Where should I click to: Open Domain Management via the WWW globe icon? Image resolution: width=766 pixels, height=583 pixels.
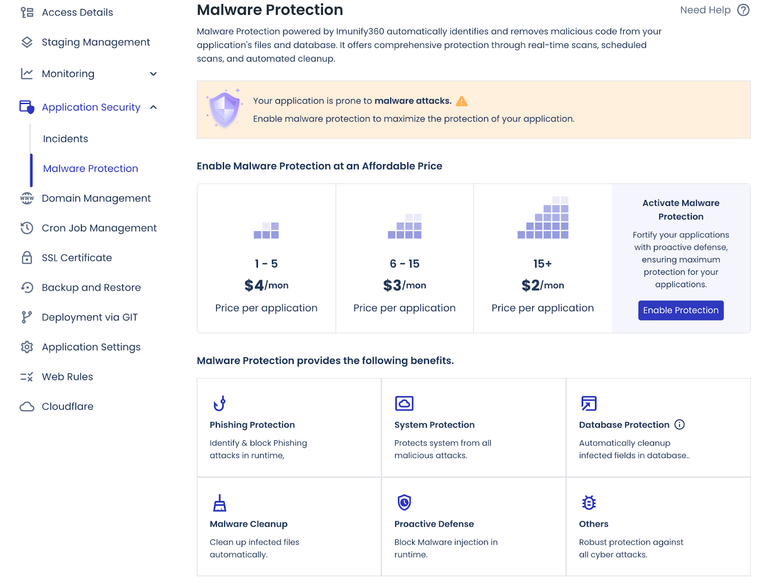[x=27, y=198]
